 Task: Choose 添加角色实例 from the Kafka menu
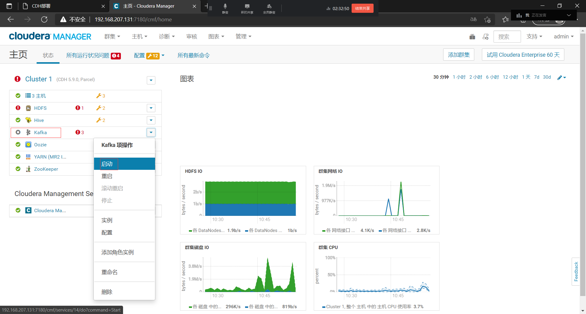[125, 252]
